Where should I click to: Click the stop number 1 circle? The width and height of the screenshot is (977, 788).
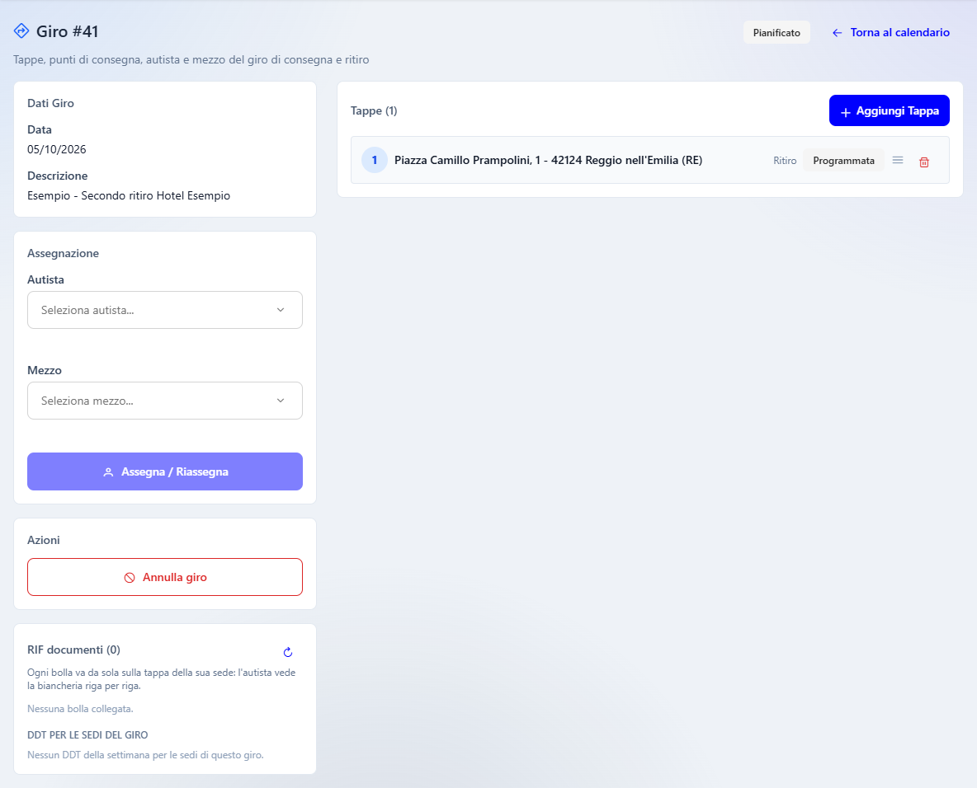(375, 160)
